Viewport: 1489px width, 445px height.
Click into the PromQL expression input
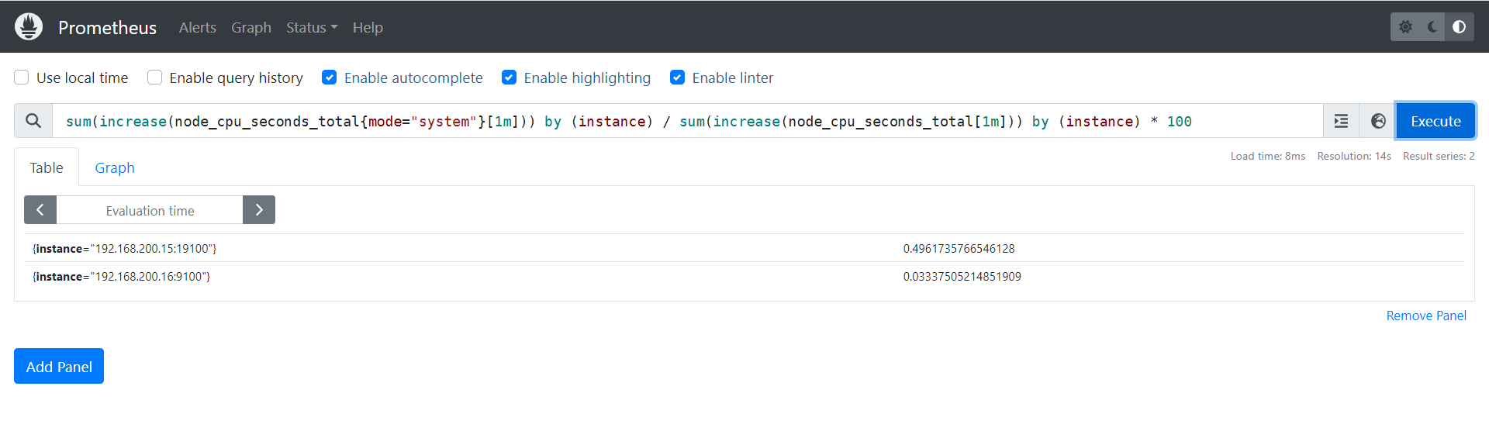pos(687,121)
